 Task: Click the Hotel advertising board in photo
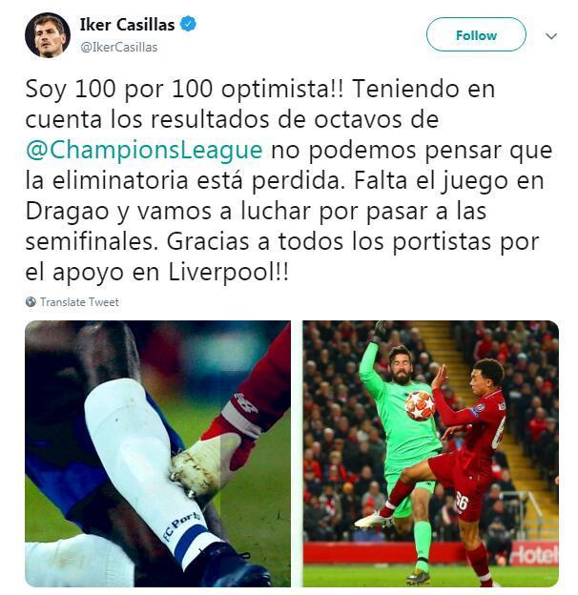534,555
